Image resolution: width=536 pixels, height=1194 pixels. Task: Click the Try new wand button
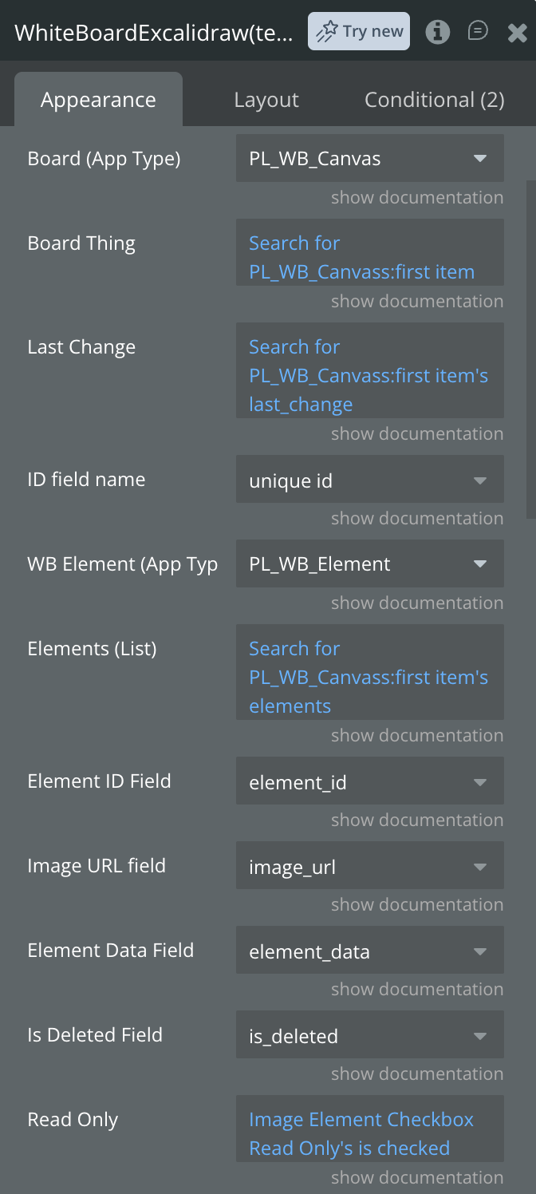[359, 31]
